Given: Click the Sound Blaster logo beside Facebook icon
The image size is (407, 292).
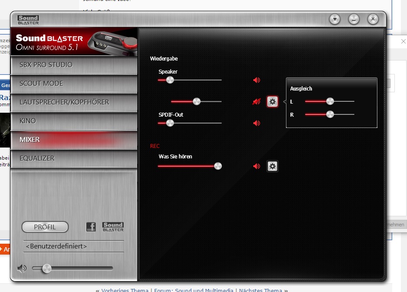Looking at the screenshot, I should (x=113, y=227).
